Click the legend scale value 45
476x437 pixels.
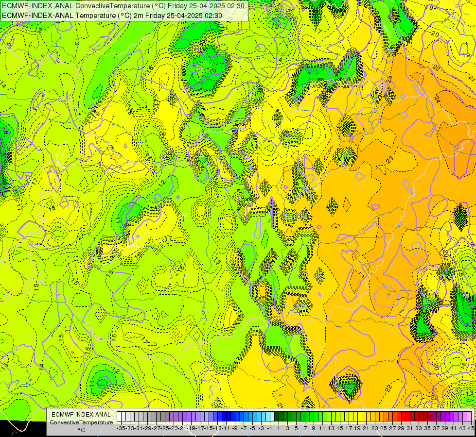coord(471,428)
